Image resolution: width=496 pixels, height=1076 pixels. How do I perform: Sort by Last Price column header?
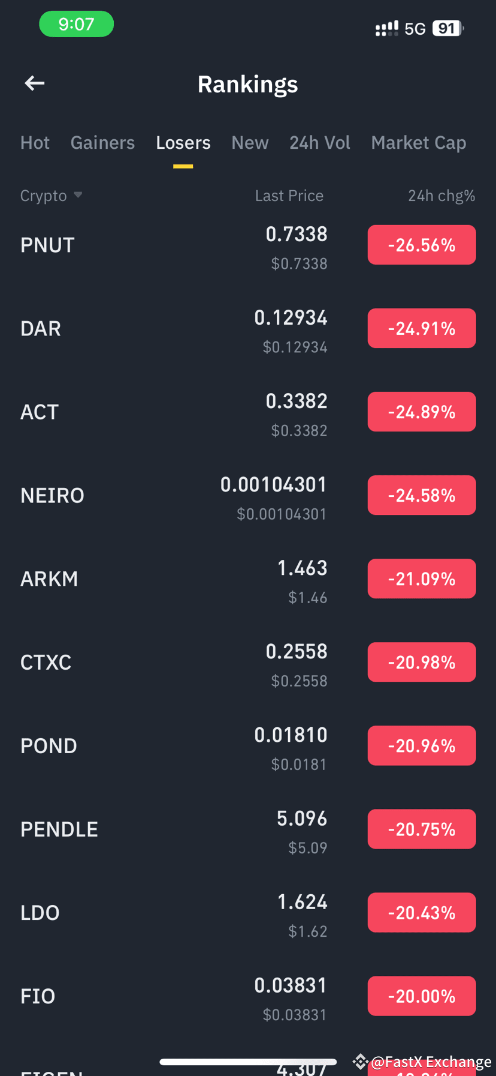tap(289, 196)
